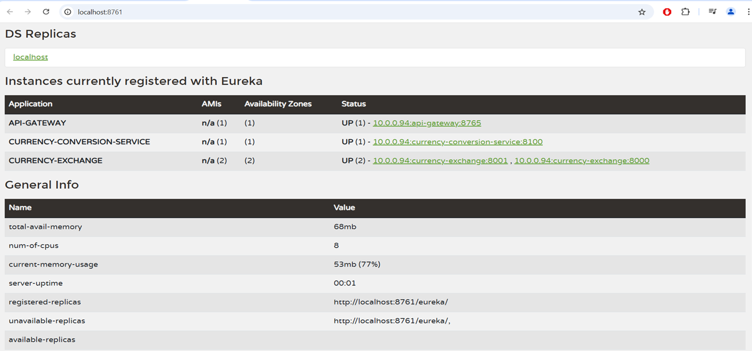The image size is (752, 351).
Task: Open the Extensions puzzle icon
Action: pos(685,12)
